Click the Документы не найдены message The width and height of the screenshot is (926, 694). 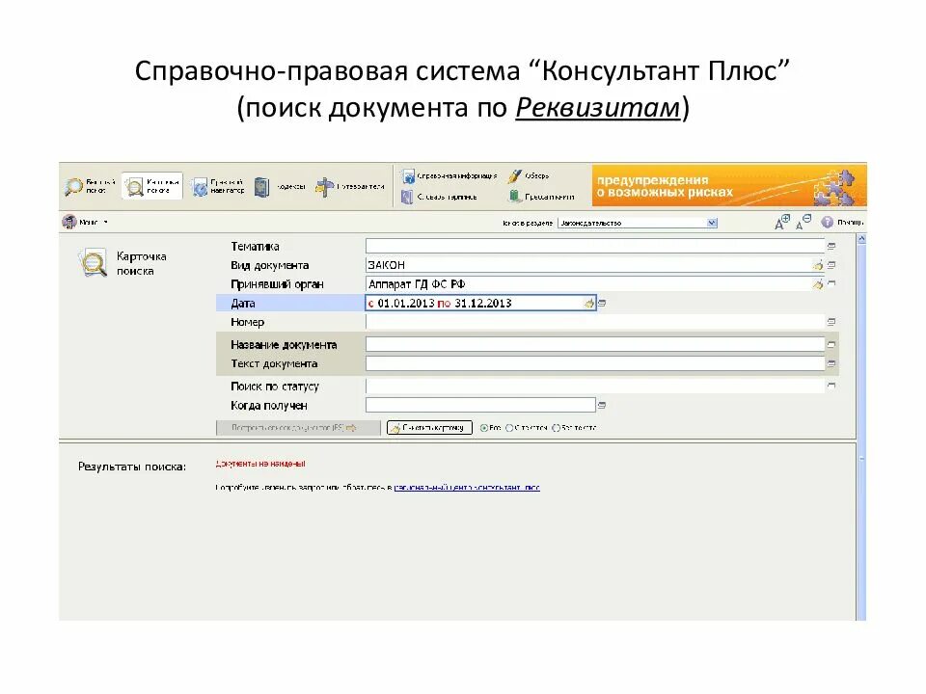[x=260, y=464]
